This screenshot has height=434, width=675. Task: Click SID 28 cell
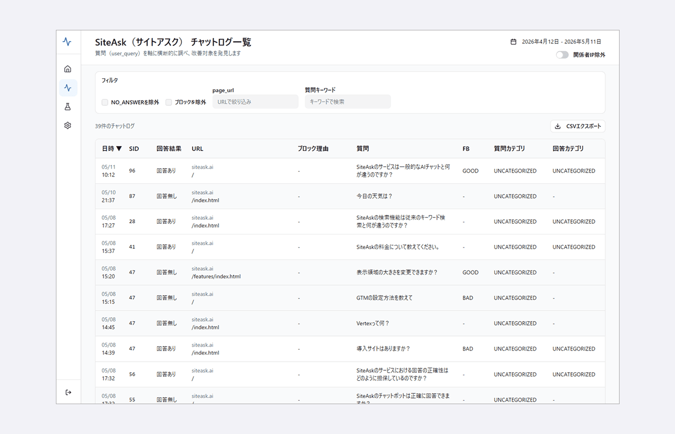[132, 221]
